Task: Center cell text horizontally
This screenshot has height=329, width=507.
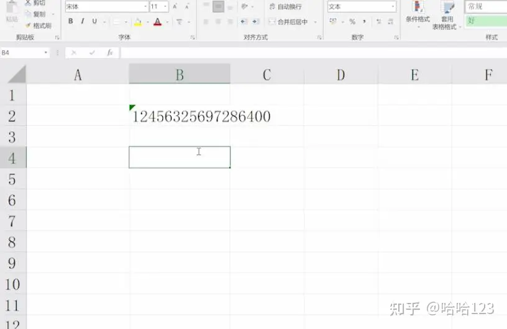Action: 218,22
